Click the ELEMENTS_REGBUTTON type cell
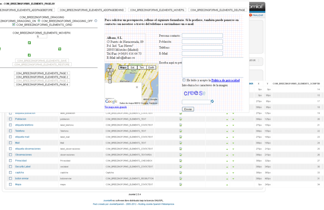The width and height of the screenshot is (324, 210). pos(130,178)
